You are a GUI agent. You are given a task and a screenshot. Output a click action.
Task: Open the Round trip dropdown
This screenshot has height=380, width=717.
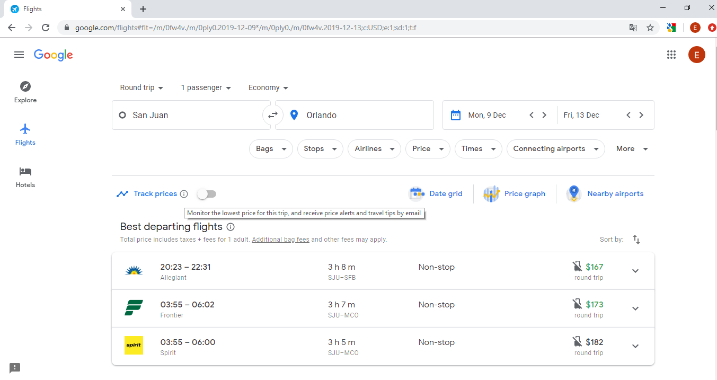[141, 88]
